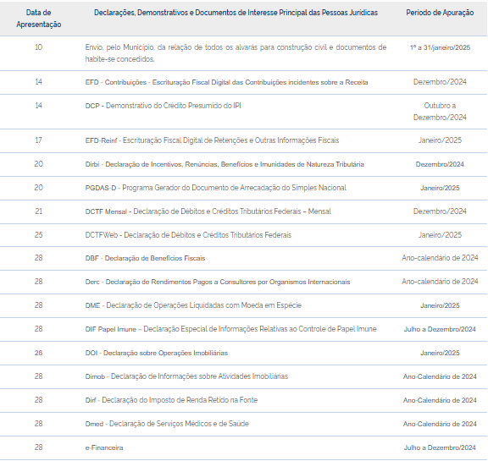Click the 'DIF Papel Imune' row text

(x=231, y=329)
